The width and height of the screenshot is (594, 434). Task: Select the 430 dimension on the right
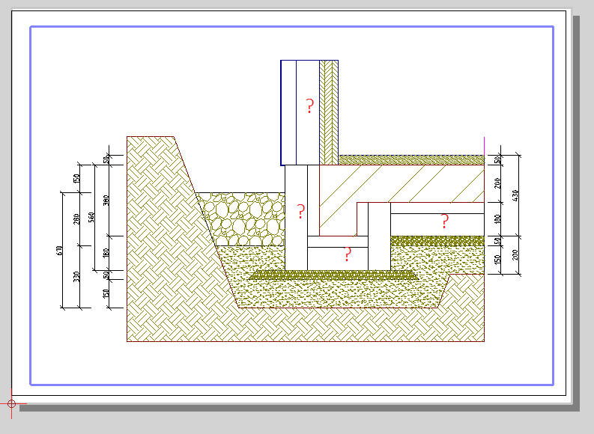[x=515, y=196]
